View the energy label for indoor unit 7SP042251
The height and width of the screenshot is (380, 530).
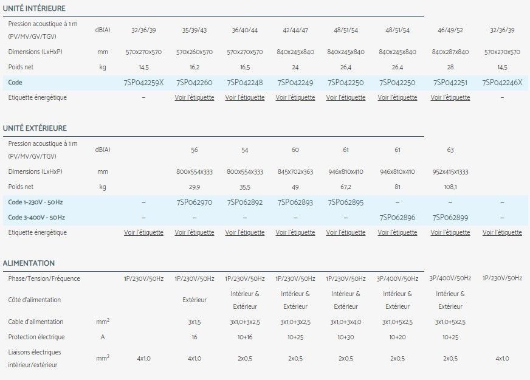click(450, 97)
